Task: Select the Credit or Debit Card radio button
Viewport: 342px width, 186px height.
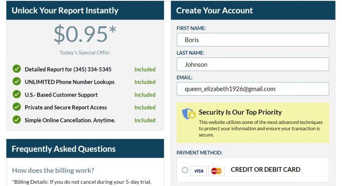Action: (x=185, y=170)
